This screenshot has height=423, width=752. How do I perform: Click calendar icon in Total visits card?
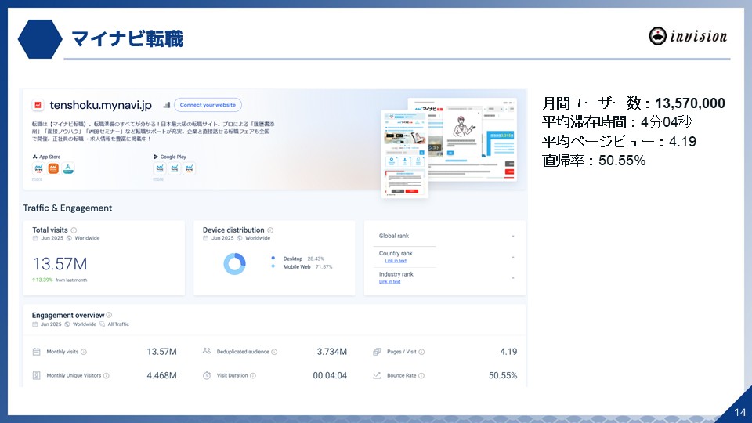35,238
